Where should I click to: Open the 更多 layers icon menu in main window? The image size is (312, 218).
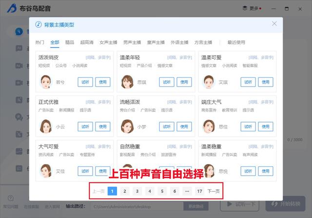click(x=245, y=8)
